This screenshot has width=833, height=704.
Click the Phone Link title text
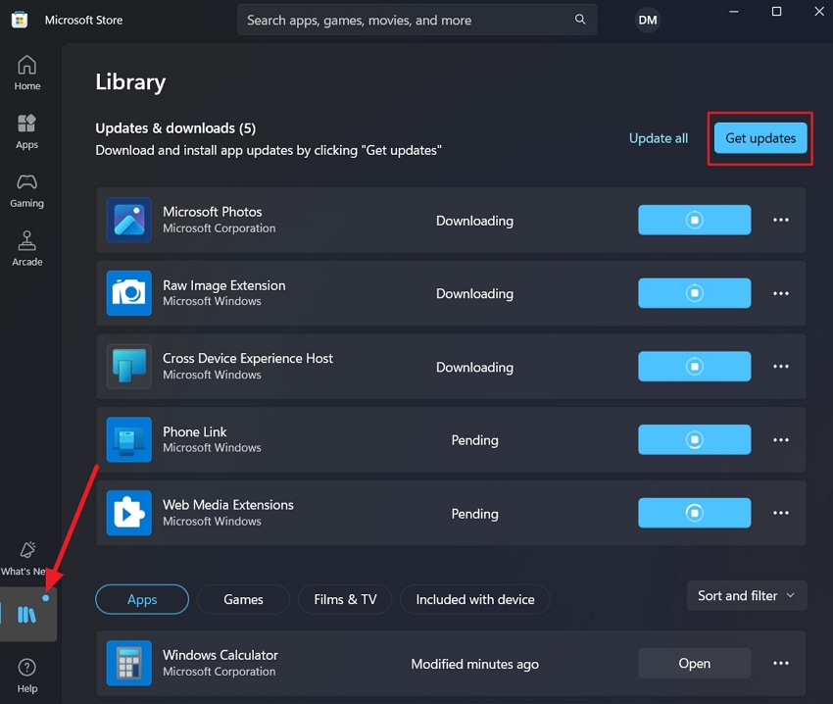pyautogui.click(x=194, y=431)
